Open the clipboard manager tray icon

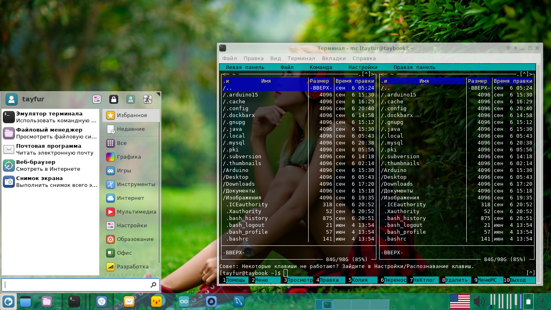[528, 301]
